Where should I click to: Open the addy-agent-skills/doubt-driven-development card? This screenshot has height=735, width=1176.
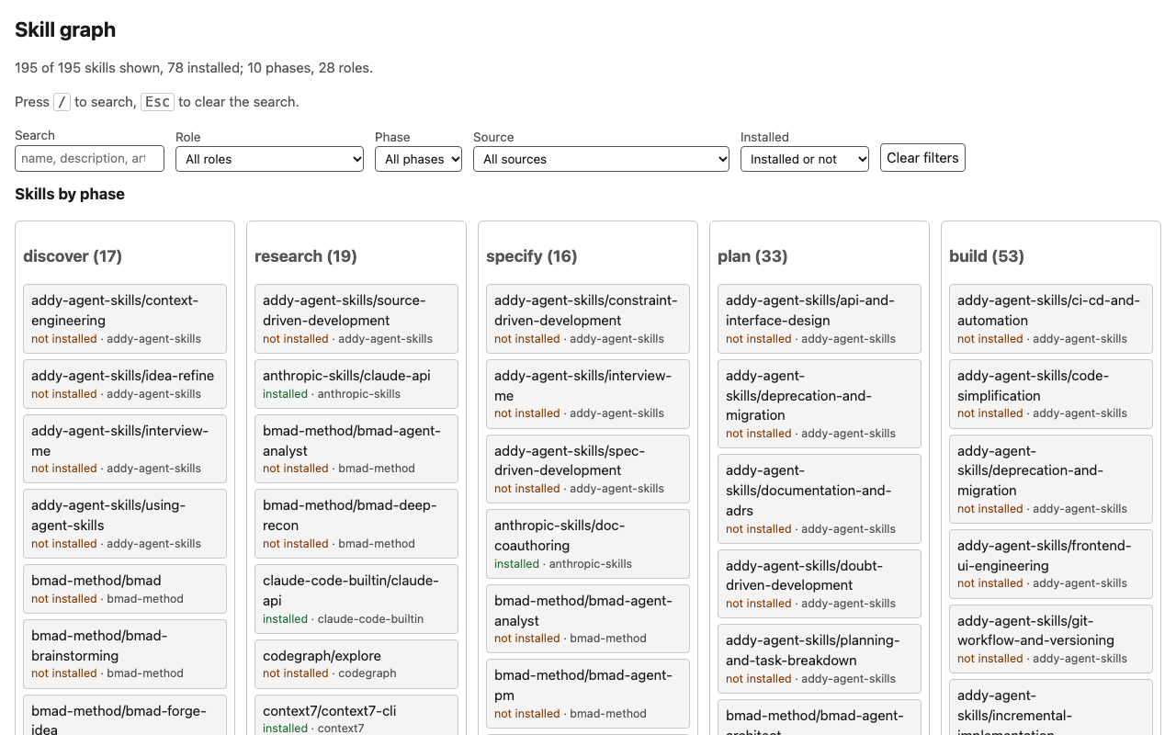pyautogui.click(x=820, y=584)
